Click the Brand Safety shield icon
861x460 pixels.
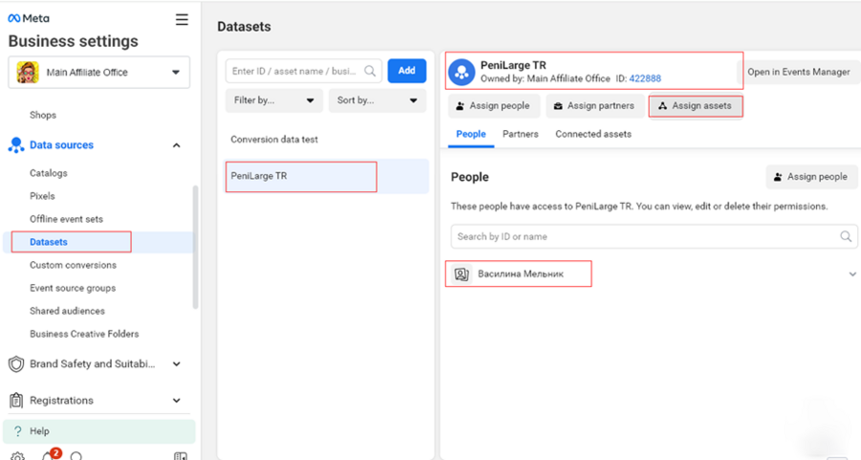coord(16,364)
